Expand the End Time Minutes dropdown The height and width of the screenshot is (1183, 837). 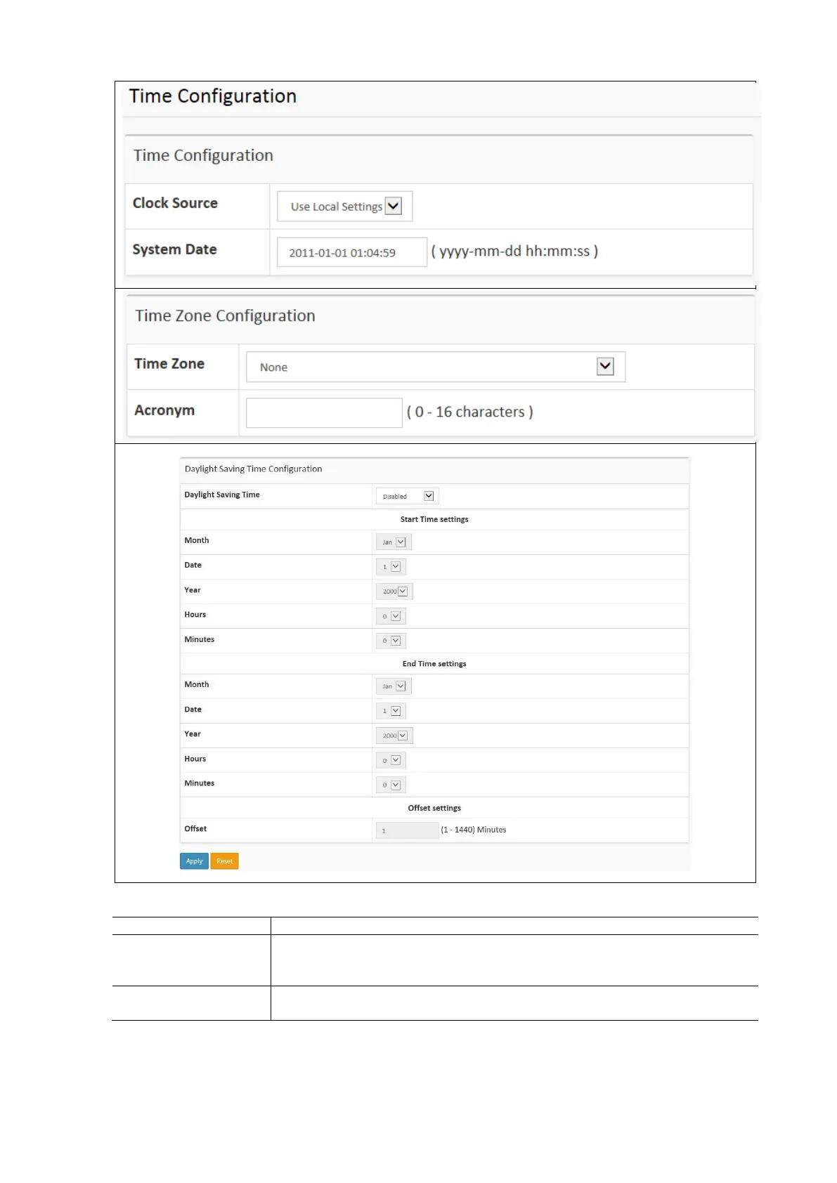point(391,785)
